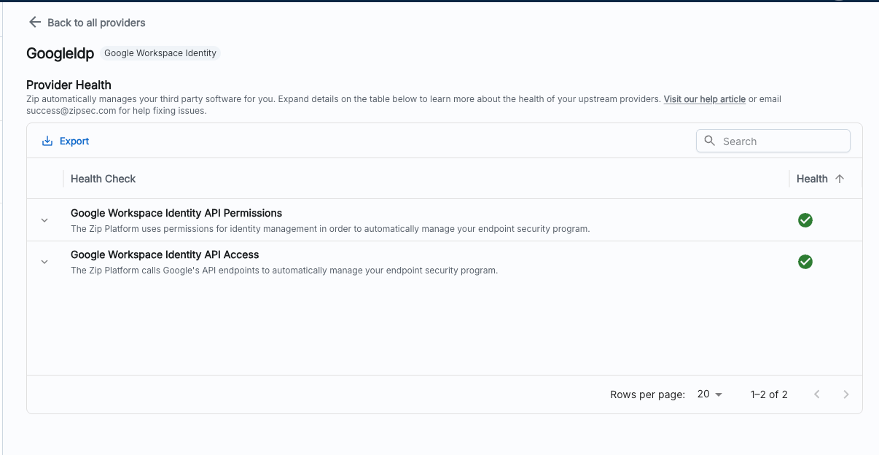This screenshot has width=879, height=455.
Task: Sort by Health Check column header
Action: 103,179
